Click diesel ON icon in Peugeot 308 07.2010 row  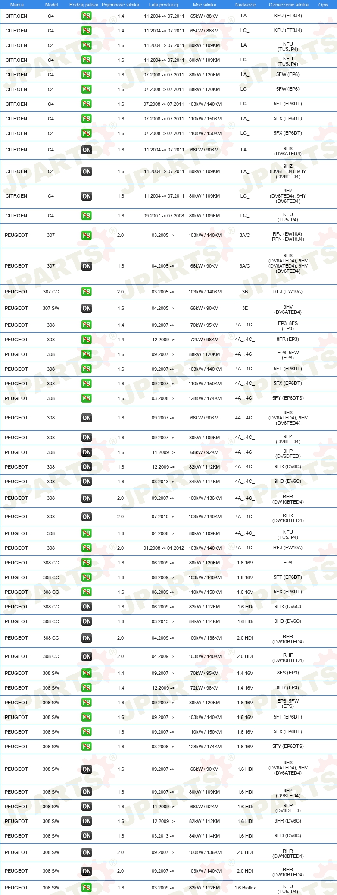pyautogui.click(x=87, y=517)
